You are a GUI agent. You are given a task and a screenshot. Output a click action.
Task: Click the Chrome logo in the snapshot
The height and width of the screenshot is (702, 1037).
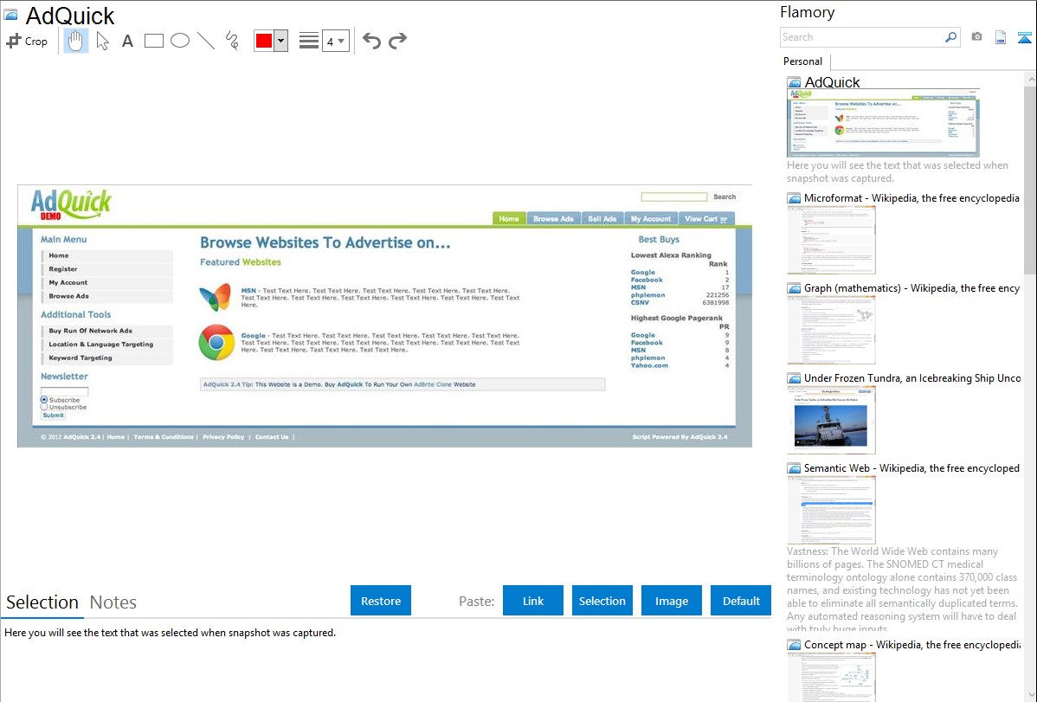(x=216, y=342)
